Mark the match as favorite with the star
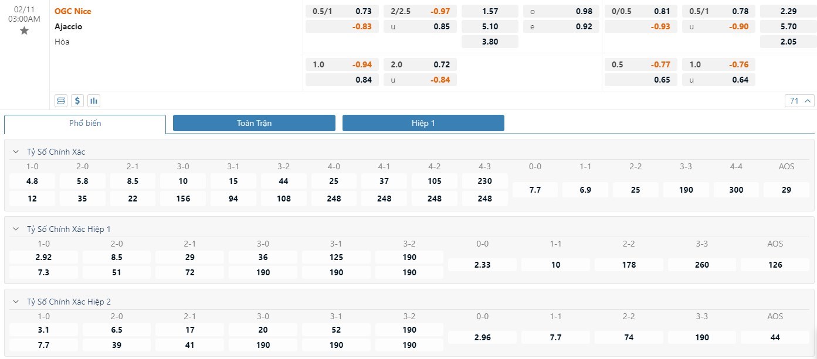817x359 pixels. point(24,30)
